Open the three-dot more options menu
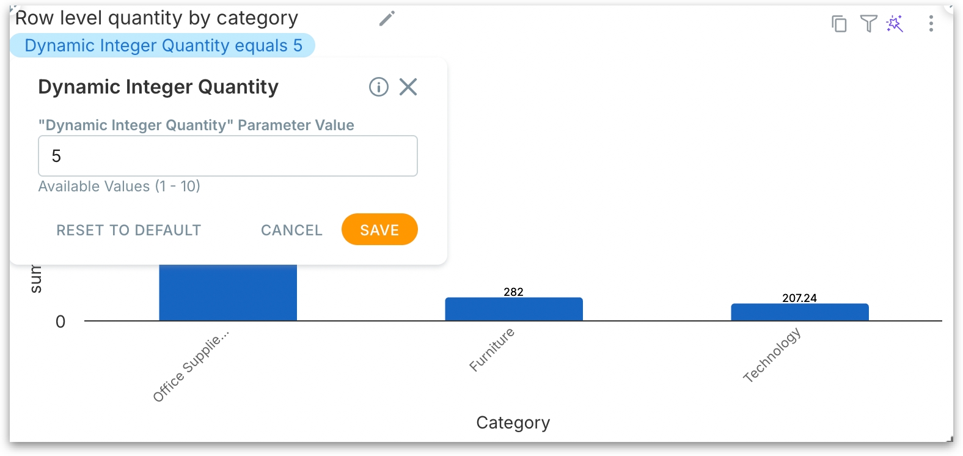This screenshot has width=963, height=456. point(931,24)
